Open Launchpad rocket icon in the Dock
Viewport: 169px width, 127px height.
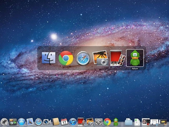[x=4, y=121]
